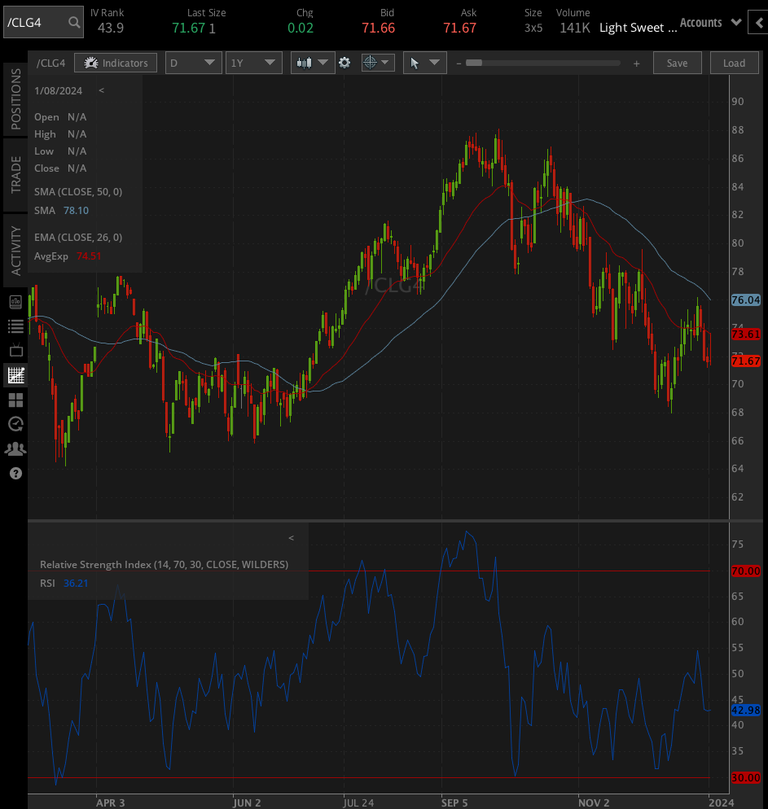Viewport: 768px width, 809px height.
Task: Click the question mark help icon
Action: [x=15, y=473]
